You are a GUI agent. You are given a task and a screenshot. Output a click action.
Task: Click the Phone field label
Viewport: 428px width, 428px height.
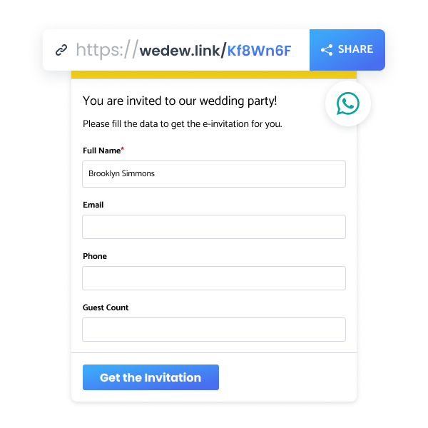tap(95, 256)
